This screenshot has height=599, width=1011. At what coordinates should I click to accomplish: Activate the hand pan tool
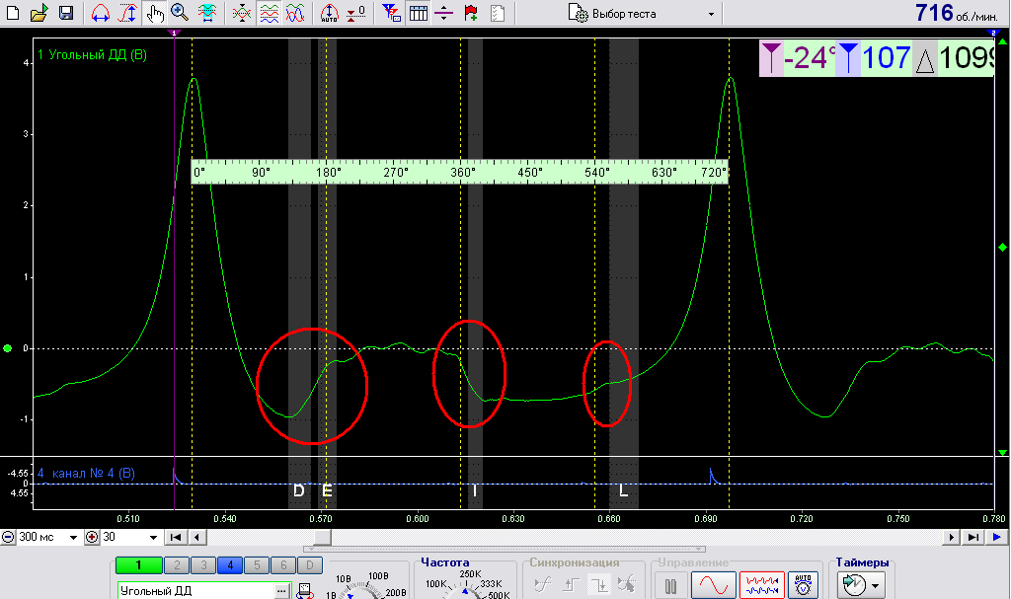click(155, 12)
